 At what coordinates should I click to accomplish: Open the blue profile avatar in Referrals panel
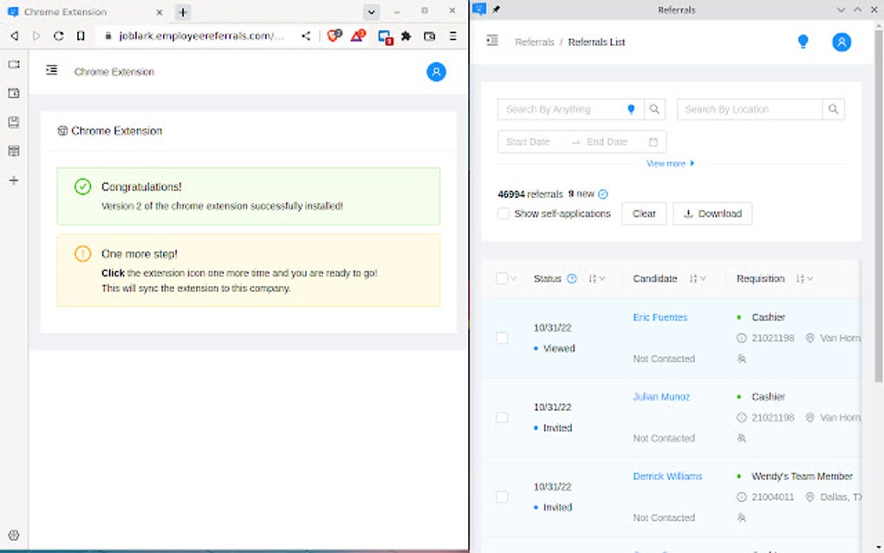click(841, 41)
